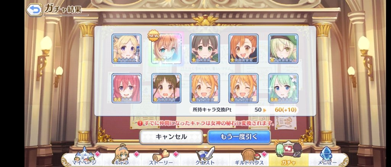Select the red-haired two-star character portrait
The height and width of the screenshot is (167, 391).
click(x=126, y=88)
